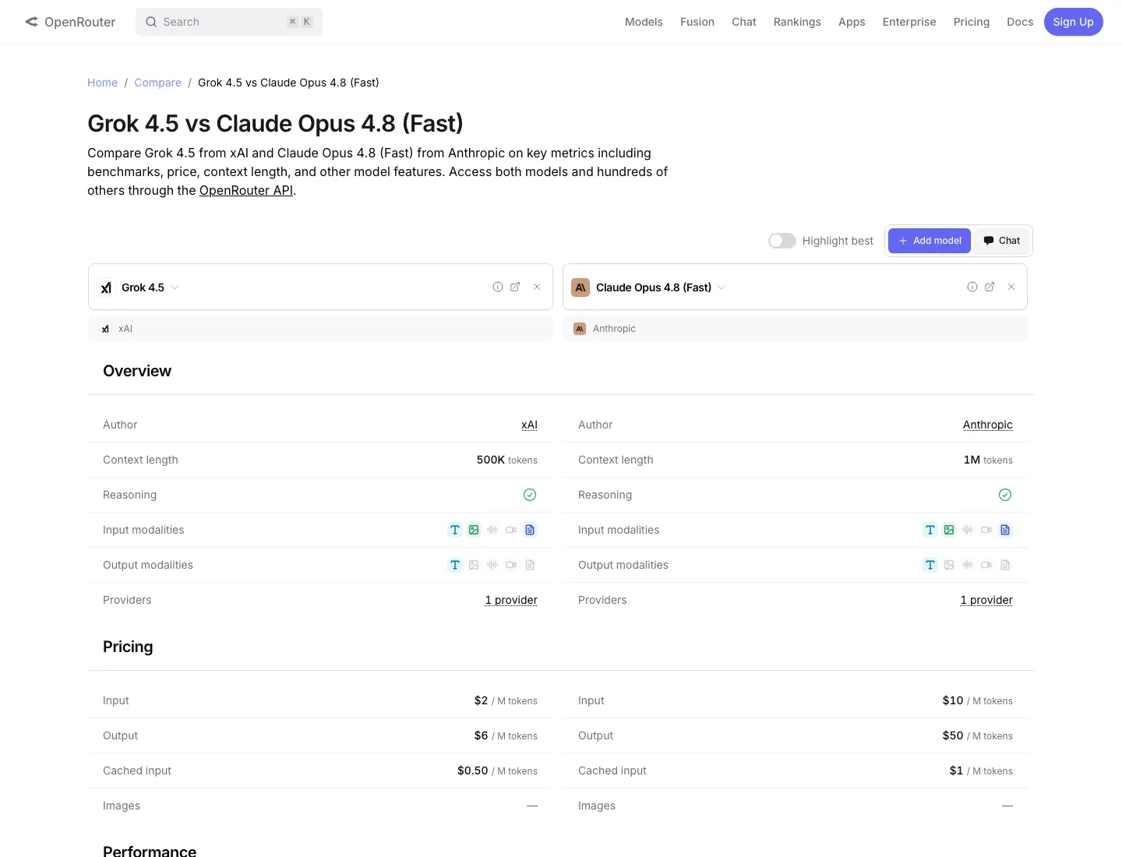Click the Sign Up button

tap(1074, 22)
